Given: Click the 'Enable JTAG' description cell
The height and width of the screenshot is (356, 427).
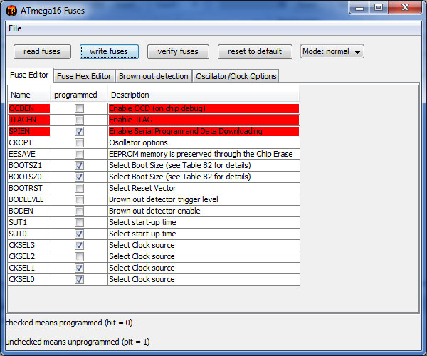Looking at the screenshot, I should pos(204,120).
